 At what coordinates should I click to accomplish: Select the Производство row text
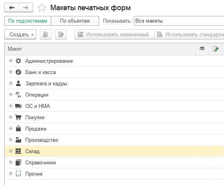point(42,140)
